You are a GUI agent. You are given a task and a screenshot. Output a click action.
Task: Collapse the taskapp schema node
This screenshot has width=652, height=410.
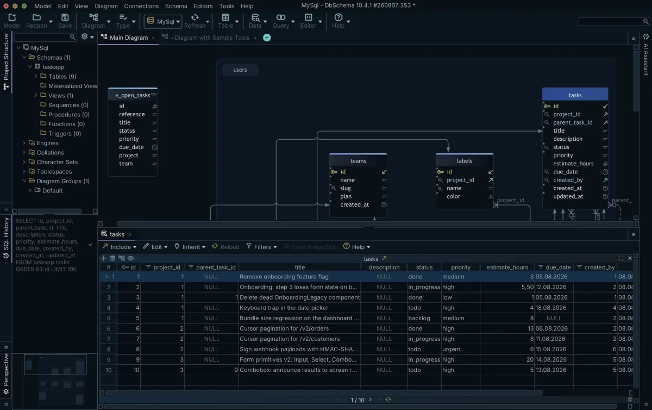[30, 67]
